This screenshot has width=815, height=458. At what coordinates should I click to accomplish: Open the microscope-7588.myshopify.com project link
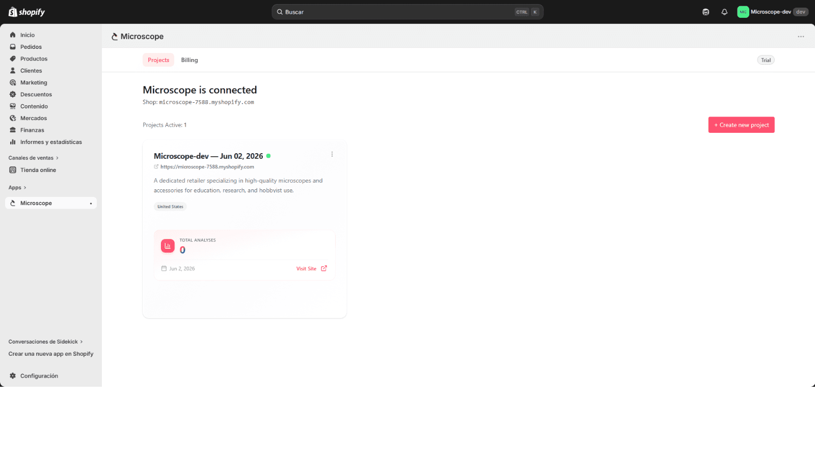[x=207, y=167]
